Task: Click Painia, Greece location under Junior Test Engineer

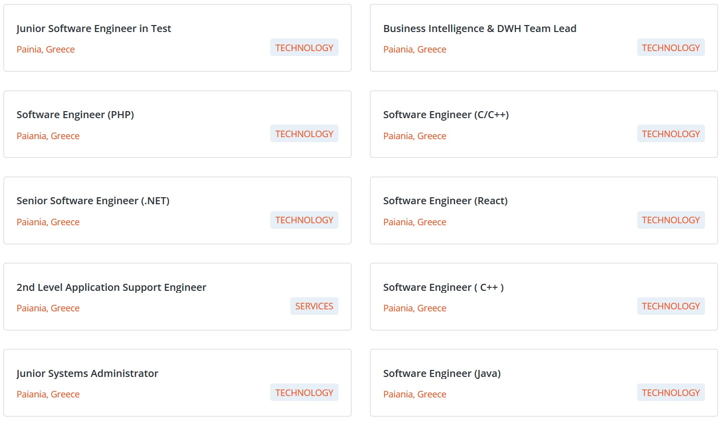Action: [46, 49]
